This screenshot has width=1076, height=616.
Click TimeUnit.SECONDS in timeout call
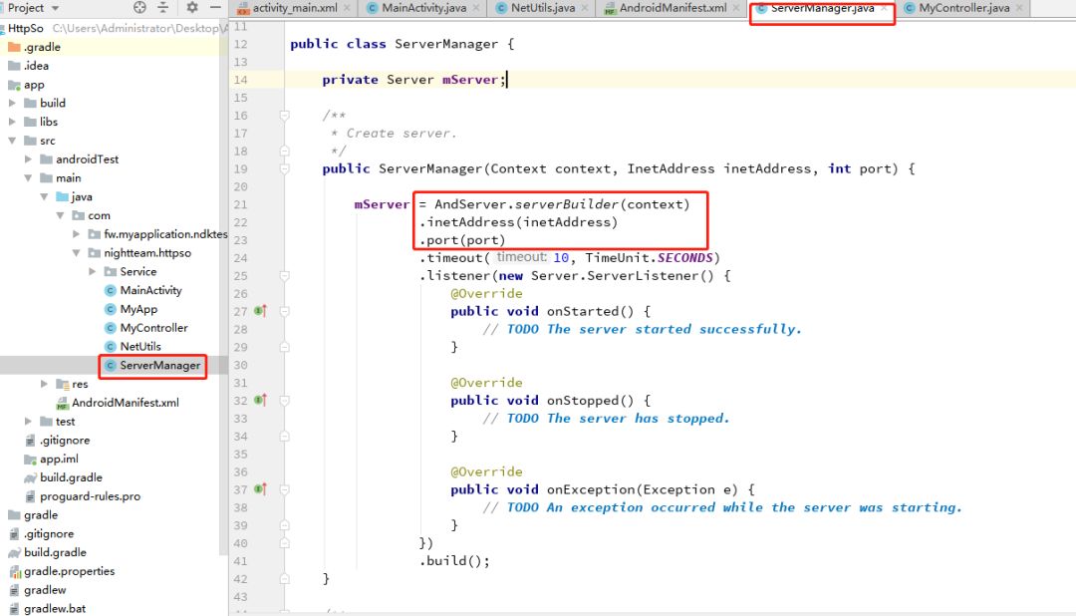649,258
